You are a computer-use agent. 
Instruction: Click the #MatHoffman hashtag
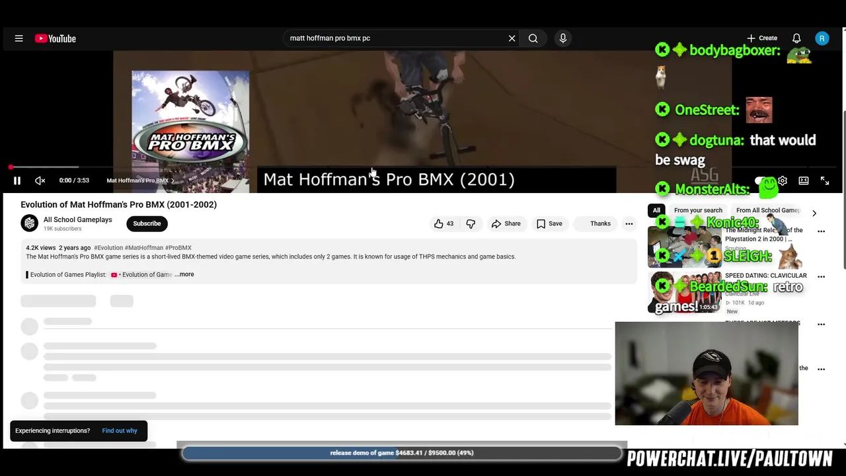[x=144, y=248]
